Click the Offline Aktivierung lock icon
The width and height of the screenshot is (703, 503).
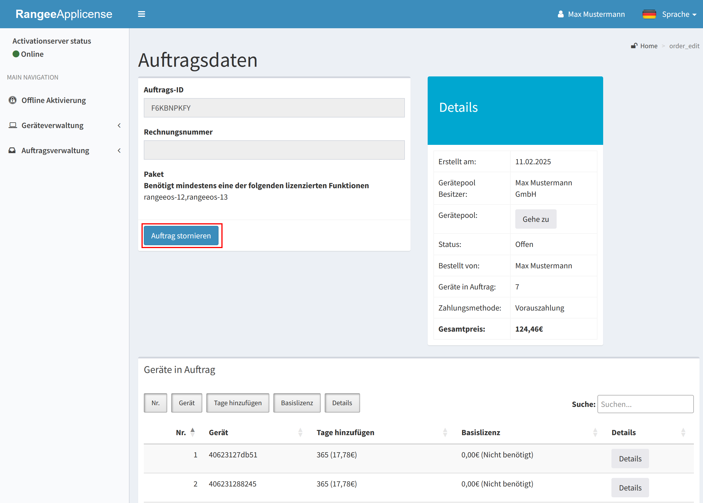(x=12, y=100)
